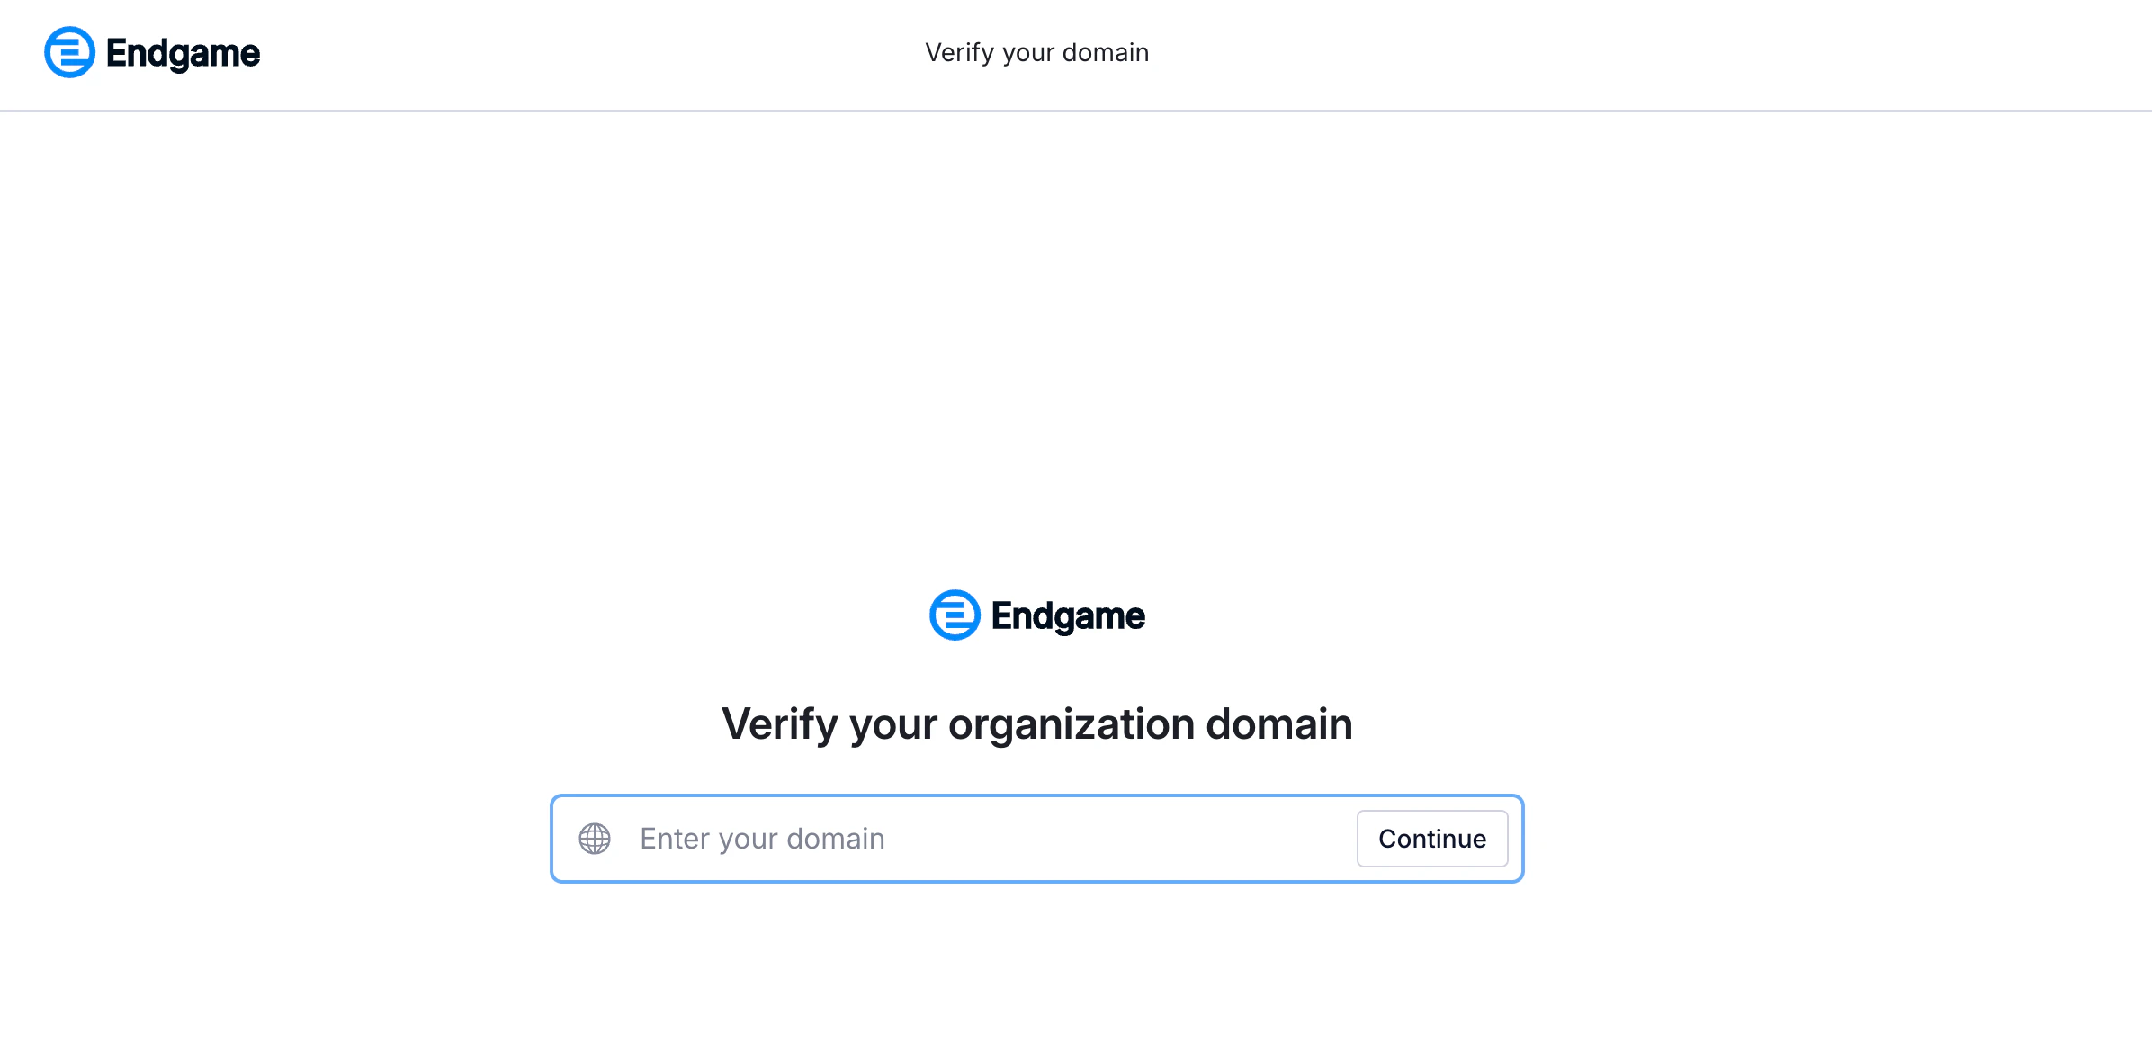The height and width of the screenshot is (1042, 2152).
Task: Click the centered Endgame logo above the heading
Action: [x=1036, y=615]
